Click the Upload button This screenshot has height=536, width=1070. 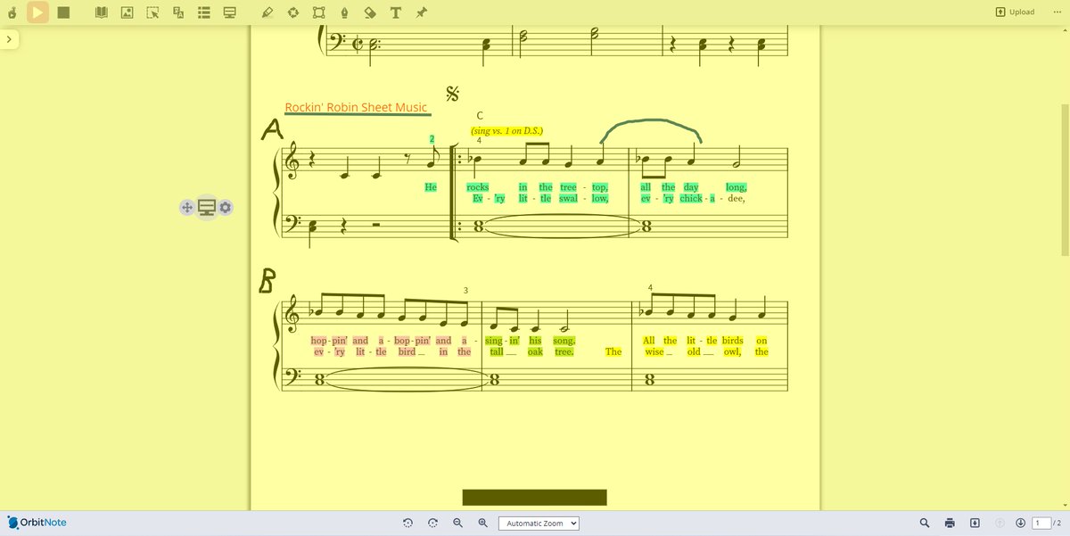click(x=1015, y=12)
